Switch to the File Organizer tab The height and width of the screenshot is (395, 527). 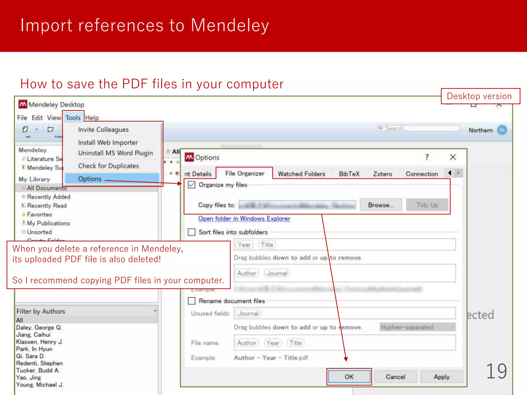point(245,173)
